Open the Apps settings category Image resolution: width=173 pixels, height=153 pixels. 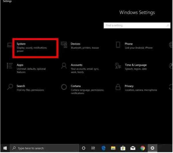20,65
